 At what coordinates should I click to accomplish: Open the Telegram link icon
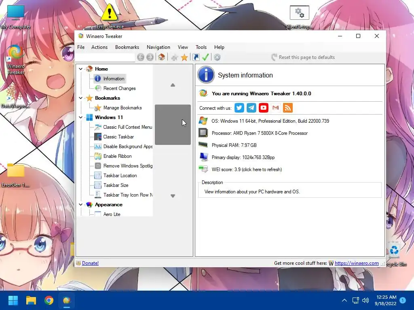tap(251, 108)
